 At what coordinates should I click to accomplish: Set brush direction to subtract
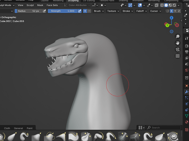(x=89, y=11)
